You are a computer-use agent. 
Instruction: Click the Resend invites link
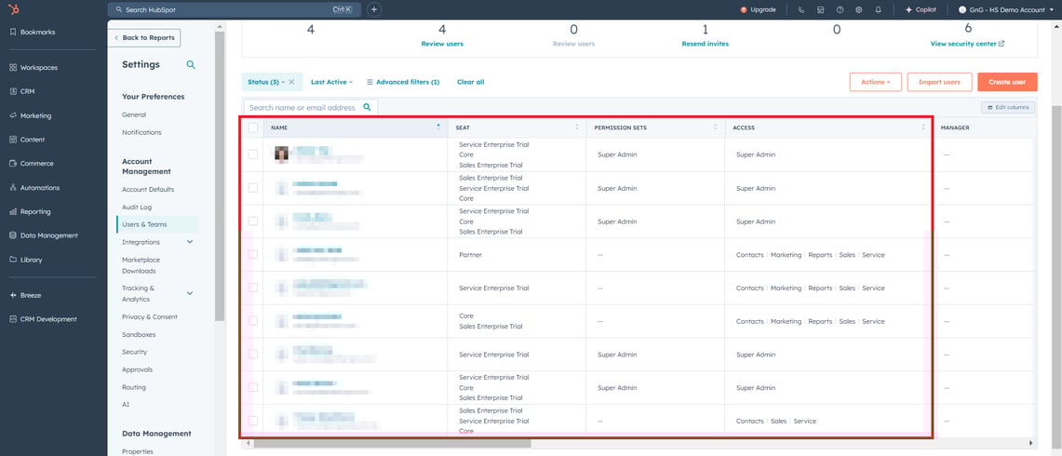[706, 44]
